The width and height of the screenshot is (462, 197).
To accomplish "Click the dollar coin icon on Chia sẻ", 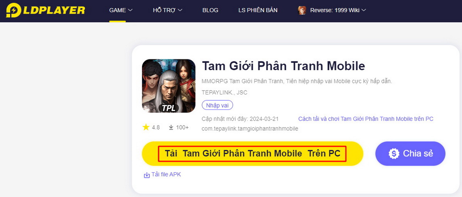I will click(x=394, y=153).
